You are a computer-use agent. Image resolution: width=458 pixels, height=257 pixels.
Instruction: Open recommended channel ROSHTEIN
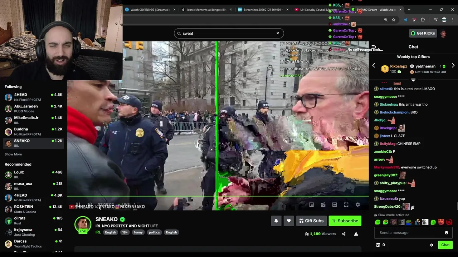[x=34, y=209]
